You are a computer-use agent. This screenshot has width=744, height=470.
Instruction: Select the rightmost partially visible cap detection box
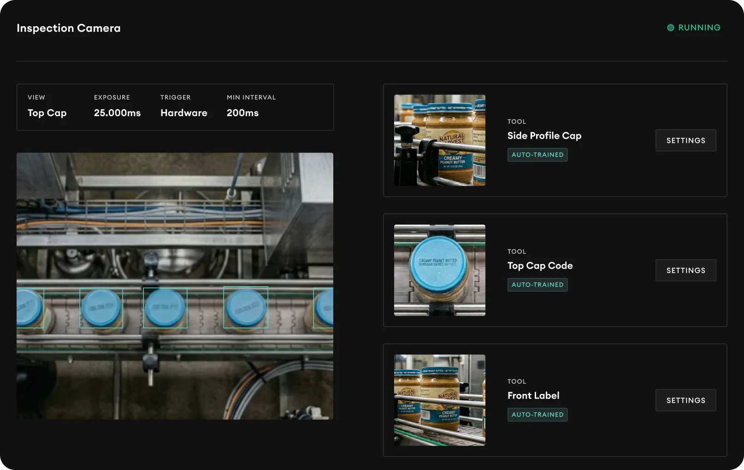pyautogui.click(x=324, y=308)
